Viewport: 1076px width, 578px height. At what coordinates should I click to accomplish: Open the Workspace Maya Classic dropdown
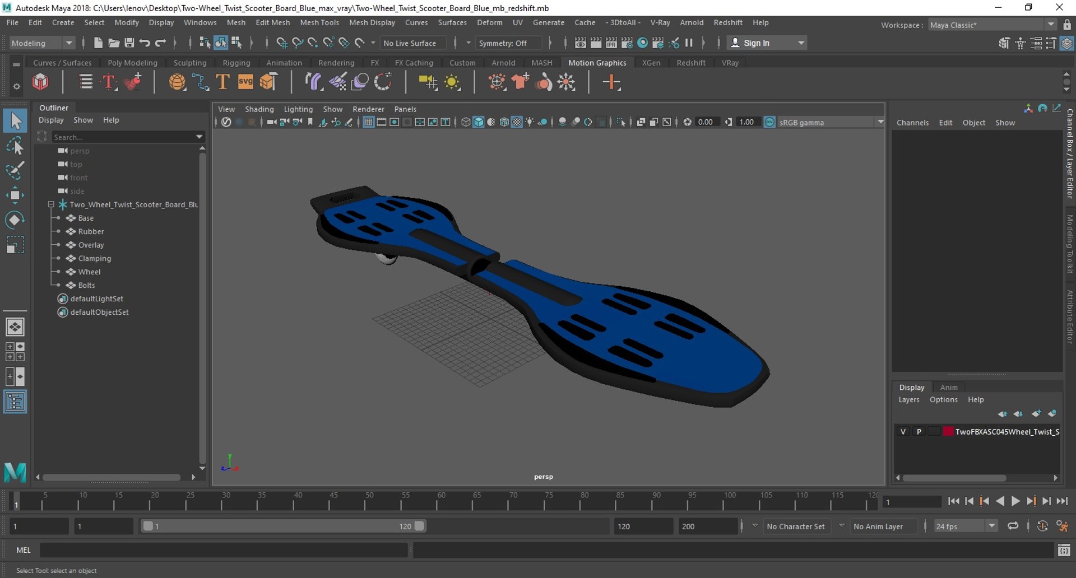(992, 25)
